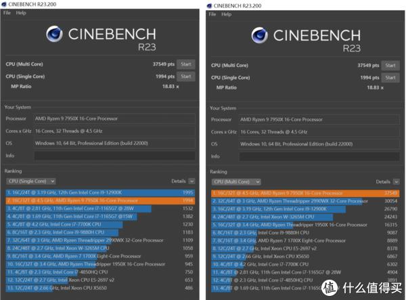Image resolution: width=406 pixels, height=300 pixels.
Task: Click the OS field in left window
Action: [115, 144]
